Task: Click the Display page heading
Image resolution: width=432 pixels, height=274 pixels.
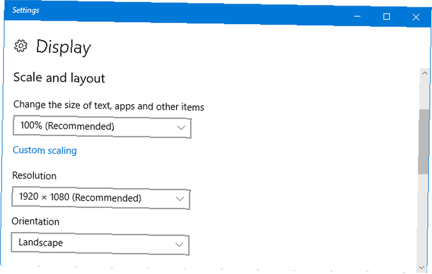Action: pyautogui.click(x=63, y=47)
